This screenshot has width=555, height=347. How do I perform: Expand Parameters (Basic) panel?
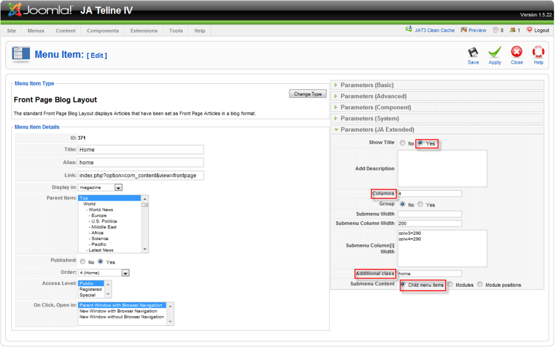click(x=437, y=85)
